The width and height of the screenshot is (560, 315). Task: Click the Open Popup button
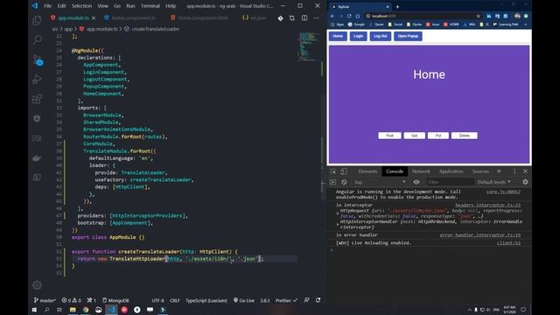tap(408, 36)
